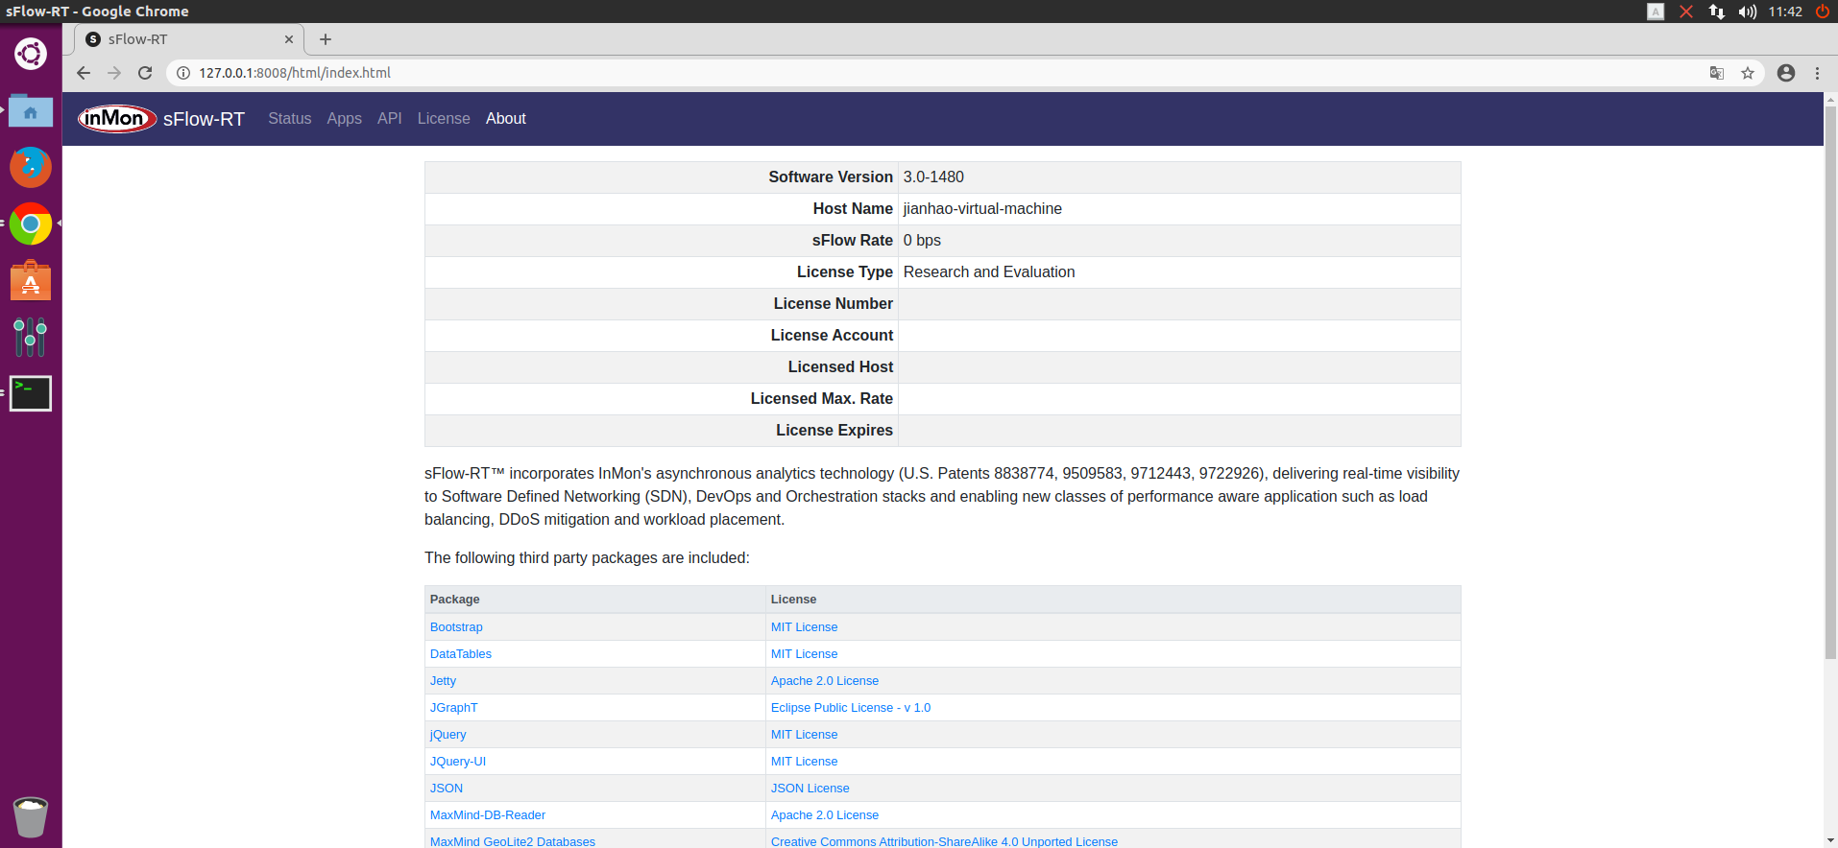Click the InMon logo

tap(117, 119)
